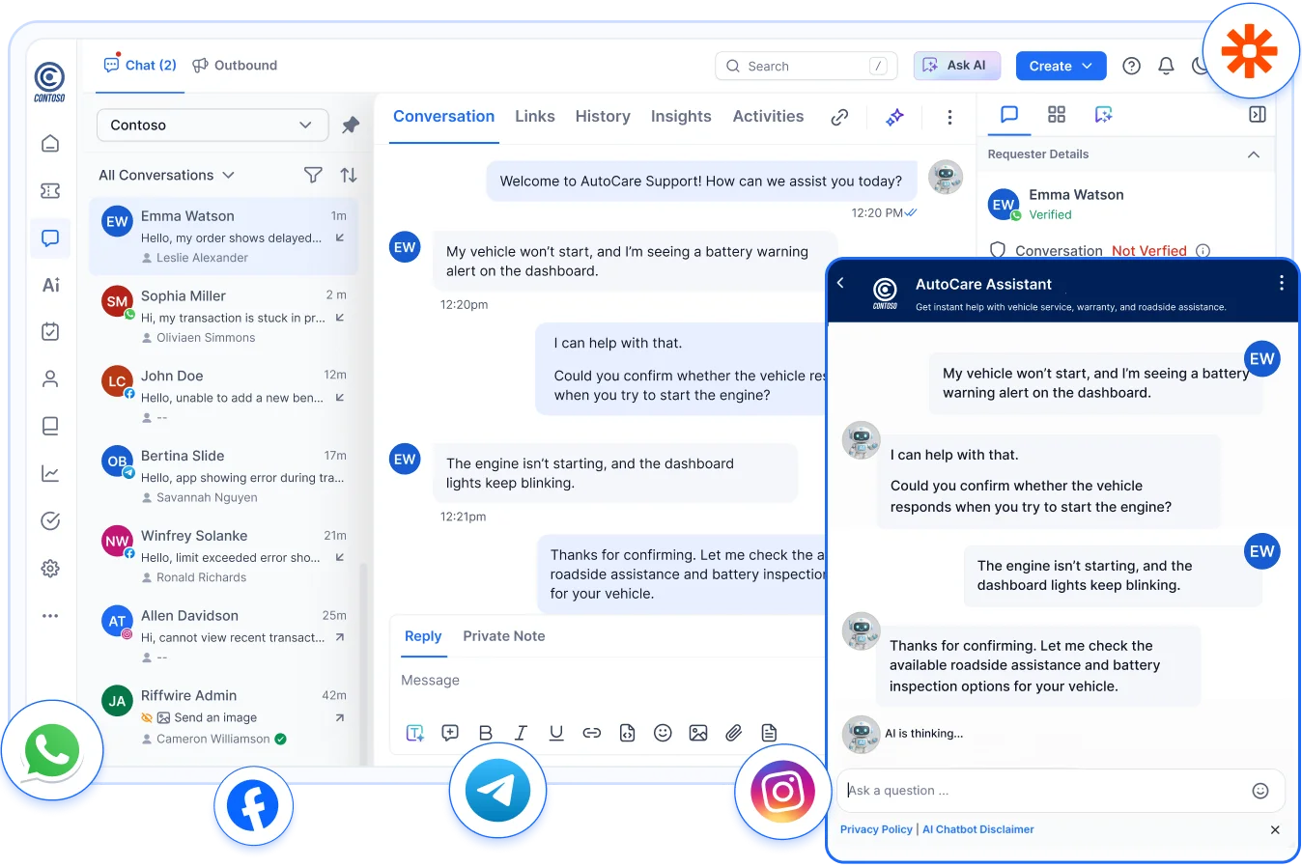Open the Home icon in left sidebar
1302x867 pixels.
(x=50, y=144)
